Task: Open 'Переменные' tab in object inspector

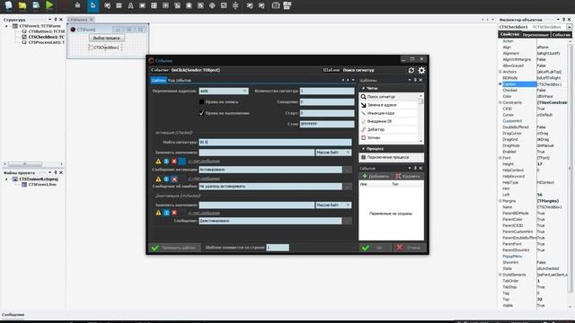Action: click(x=535, y=34)
